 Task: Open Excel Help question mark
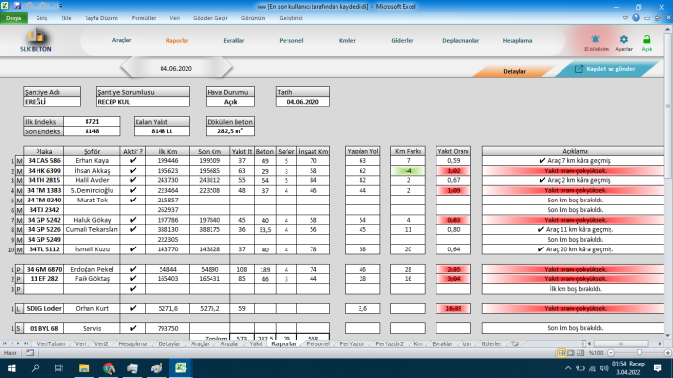point(636,18)
